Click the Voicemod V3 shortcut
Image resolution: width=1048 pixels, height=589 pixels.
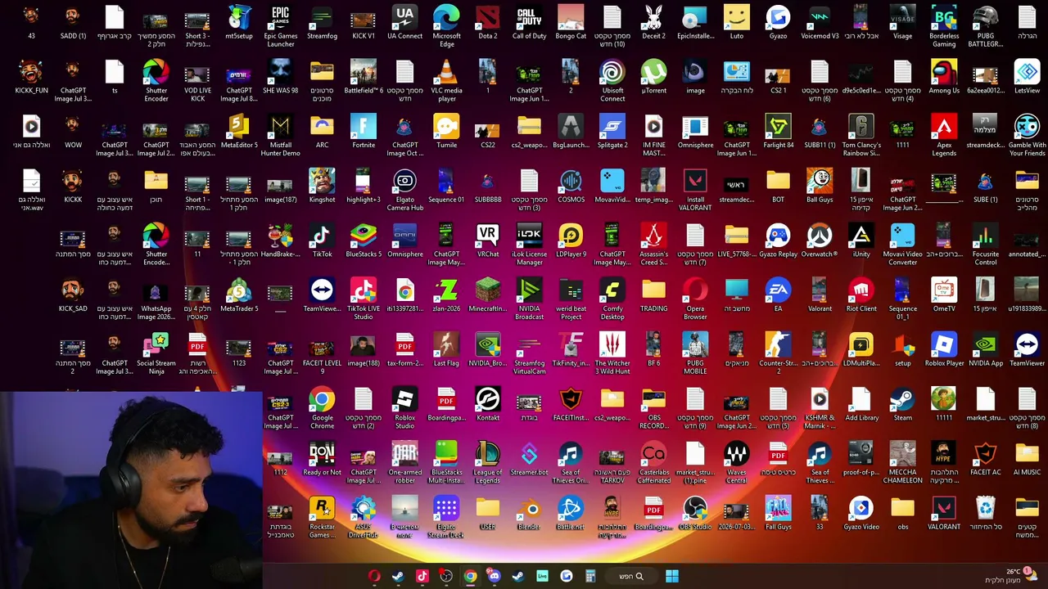click(x=820, y=22)
